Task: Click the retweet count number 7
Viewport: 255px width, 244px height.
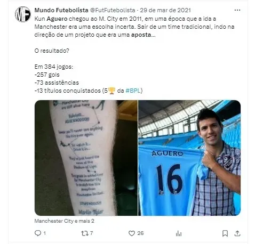Action: point(91,233)
